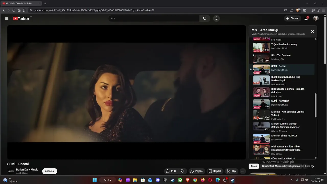Click the Oluştur create button
Image resolution: width=327 pixels, height=184 pixels.
point(292,18)
